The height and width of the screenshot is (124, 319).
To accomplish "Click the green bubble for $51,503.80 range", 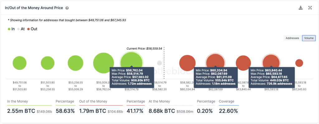I will [48, 63].
